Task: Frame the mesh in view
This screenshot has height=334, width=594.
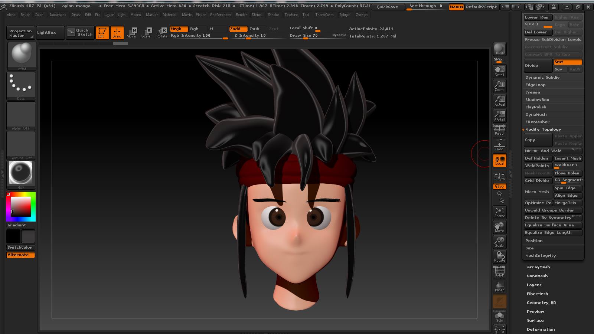Action: pyautogui.click(x=499, y=212)
